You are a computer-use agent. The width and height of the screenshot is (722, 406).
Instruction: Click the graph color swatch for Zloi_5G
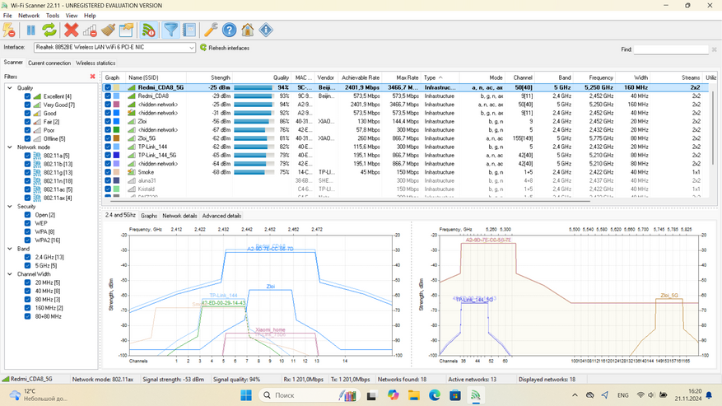coord(118,138)
